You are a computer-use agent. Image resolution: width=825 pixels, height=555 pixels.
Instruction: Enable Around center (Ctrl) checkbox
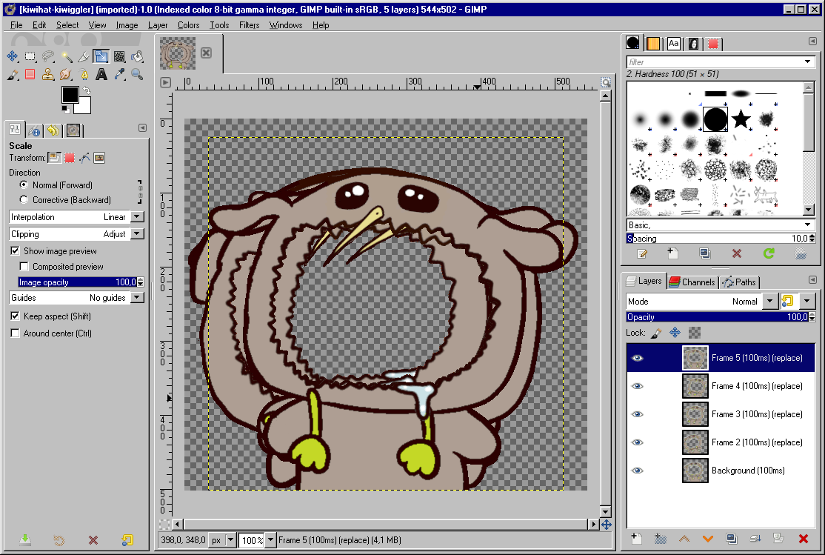pyautogui.click(x=16, y=333)
